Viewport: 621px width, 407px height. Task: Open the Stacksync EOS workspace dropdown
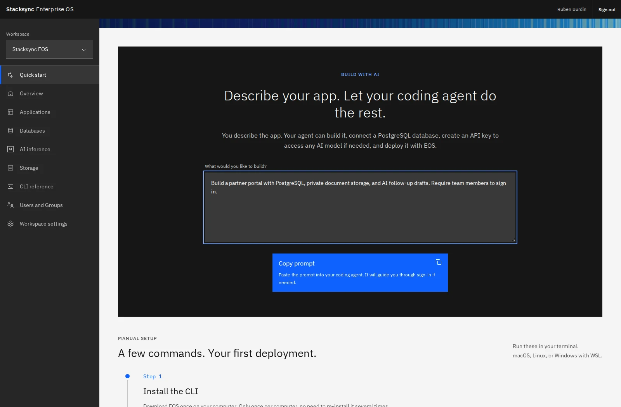pos(50,50)
